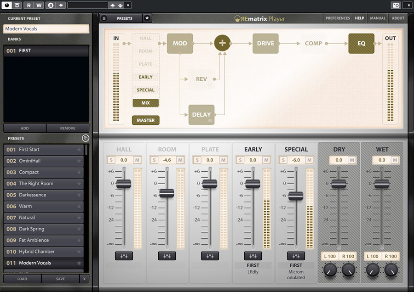Image resolution: width=414 pixels, height=292 pixels.
Task: Favorite the Warm preset star
Action: 79,207
